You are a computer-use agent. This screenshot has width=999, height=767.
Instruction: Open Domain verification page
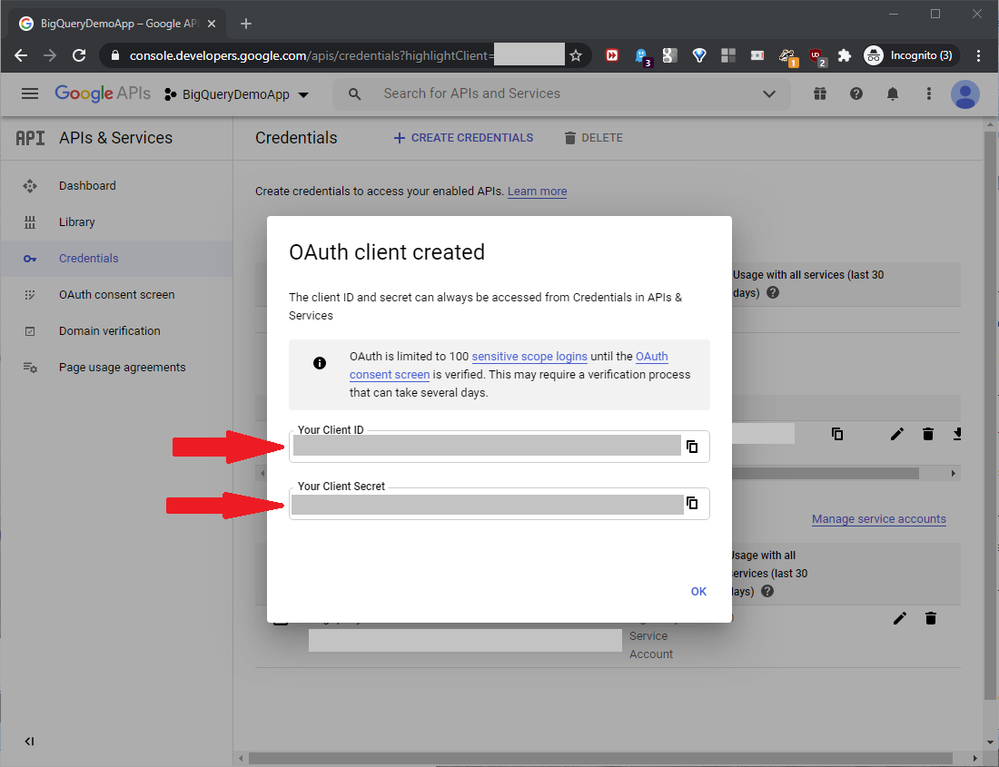pyautogui.click(x=110, y=331)
